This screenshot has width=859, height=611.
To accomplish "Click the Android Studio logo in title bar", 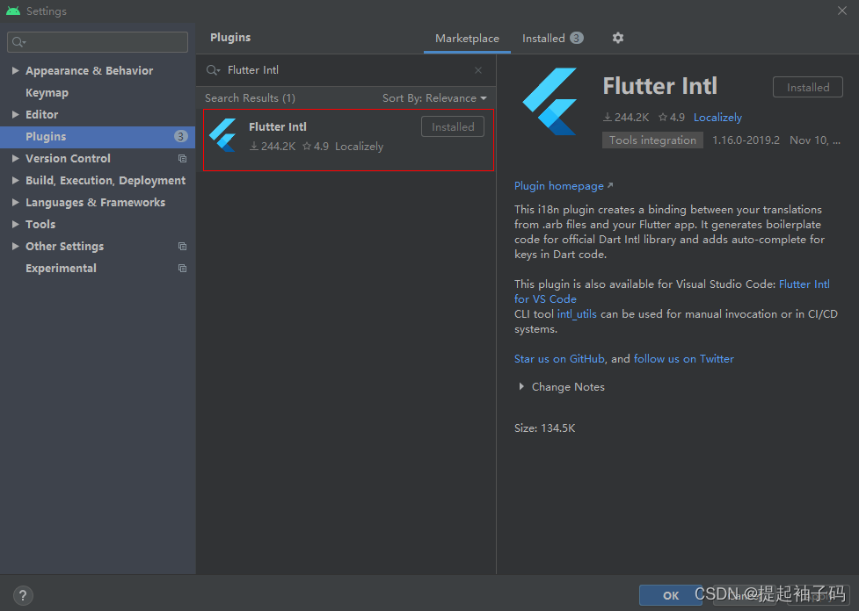I will point(13,11).
